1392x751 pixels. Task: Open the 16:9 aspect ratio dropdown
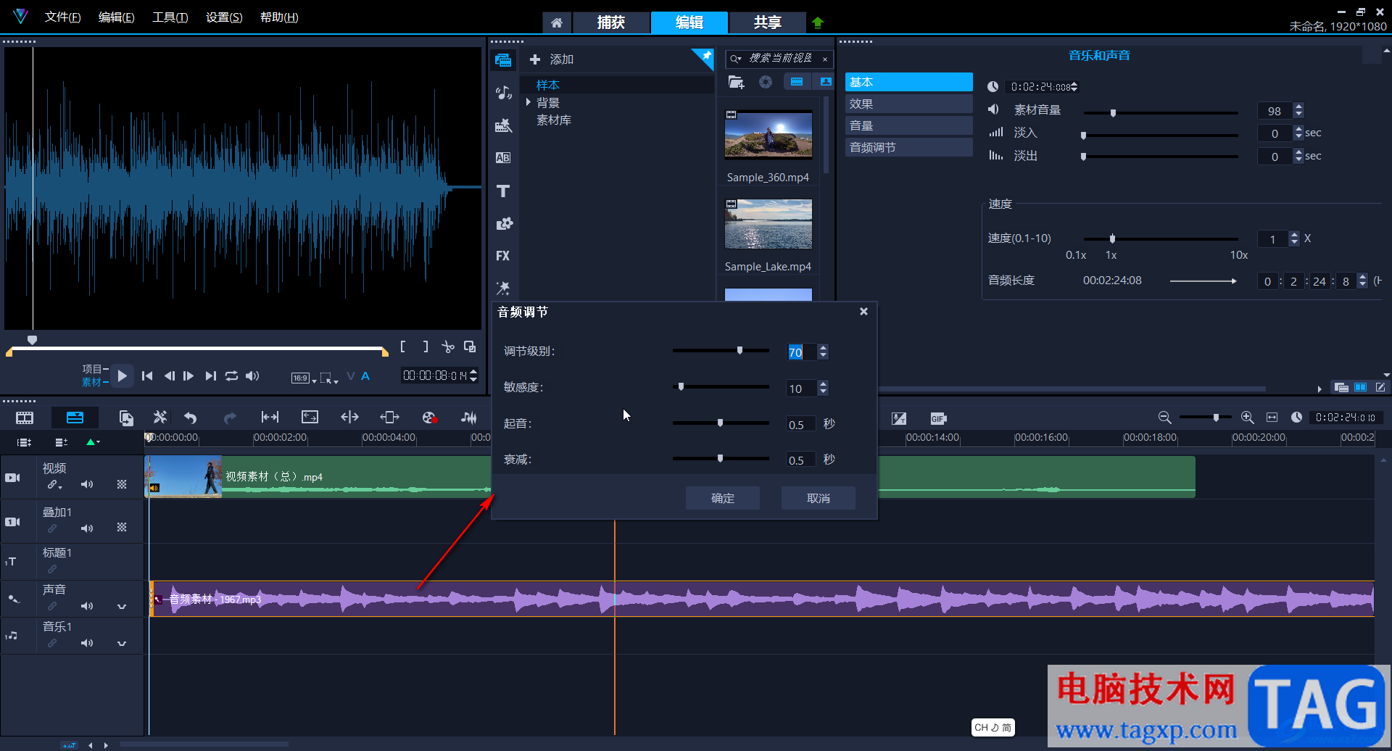(x=304, y=378)
